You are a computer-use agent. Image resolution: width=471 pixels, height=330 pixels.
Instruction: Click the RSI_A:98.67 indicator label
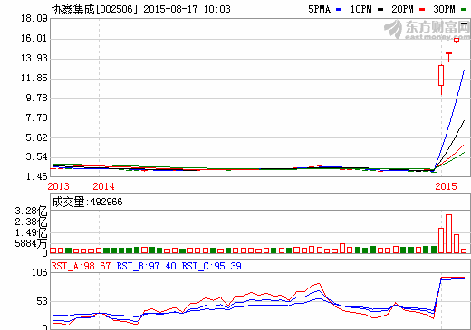click(x=81, y=266)
